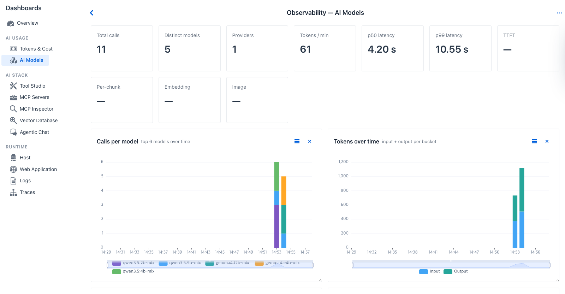The image size is (565, 294).
Task: Toggle Input series in tokens legend
Action: point(429,271)
